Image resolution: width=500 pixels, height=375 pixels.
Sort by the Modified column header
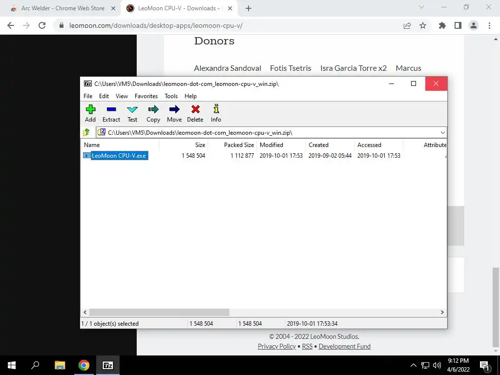(x=281, y=145)
